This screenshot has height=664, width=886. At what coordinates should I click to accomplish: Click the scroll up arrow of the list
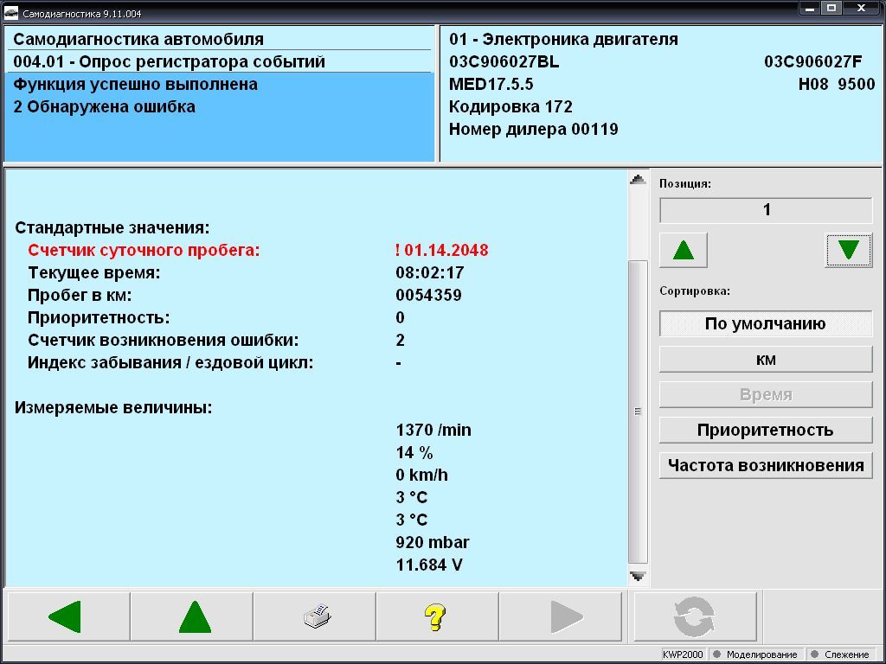coord(638,180)
